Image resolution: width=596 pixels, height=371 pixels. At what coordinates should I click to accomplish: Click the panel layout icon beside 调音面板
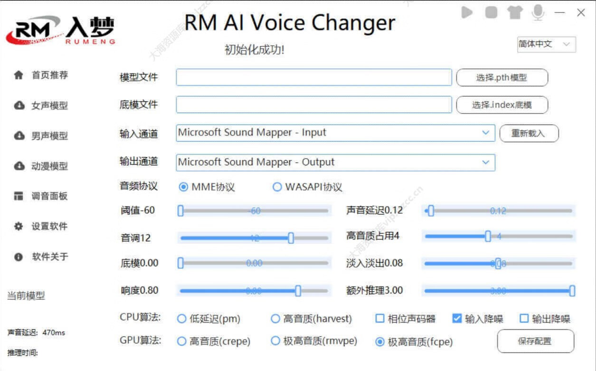19,196
